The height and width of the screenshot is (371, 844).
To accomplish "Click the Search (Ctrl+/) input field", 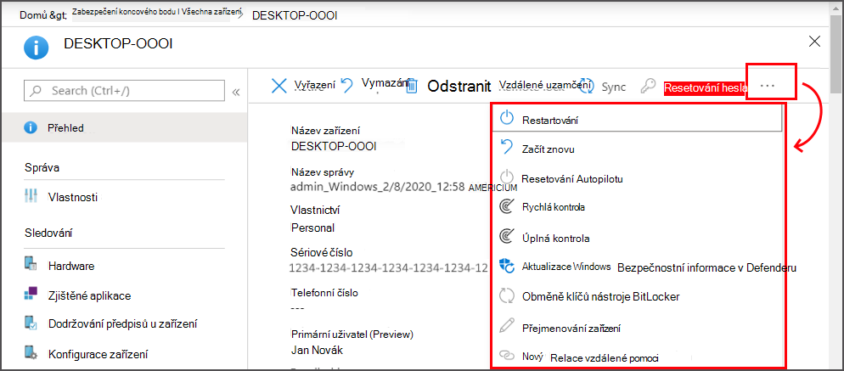I will (124, 91).
